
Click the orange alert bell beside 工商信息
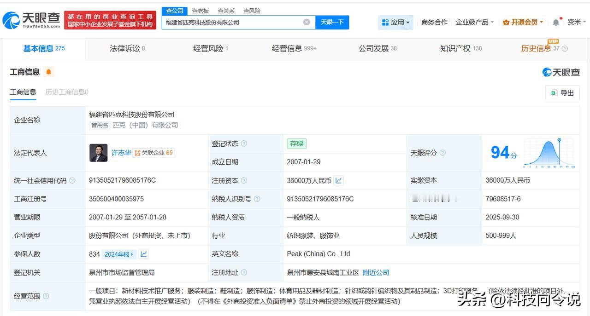[x=49, y=72]
